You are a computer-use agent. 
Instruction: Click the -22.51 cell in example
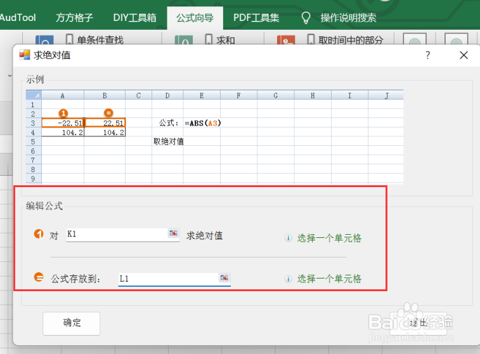pyautogui.click(x=63, y=123)
